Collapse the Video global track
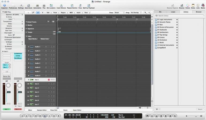 coord(26,36)
